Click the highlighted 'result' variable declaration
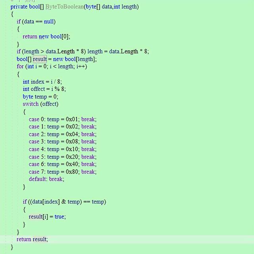The height and width of the screenshot is (254, 254). pos(40,59)
